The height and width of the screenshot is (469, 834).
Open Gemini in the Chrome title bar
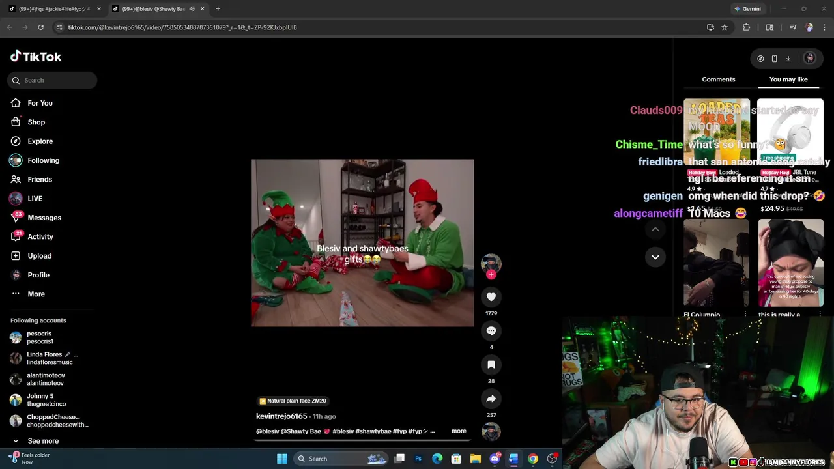(747, 9)
